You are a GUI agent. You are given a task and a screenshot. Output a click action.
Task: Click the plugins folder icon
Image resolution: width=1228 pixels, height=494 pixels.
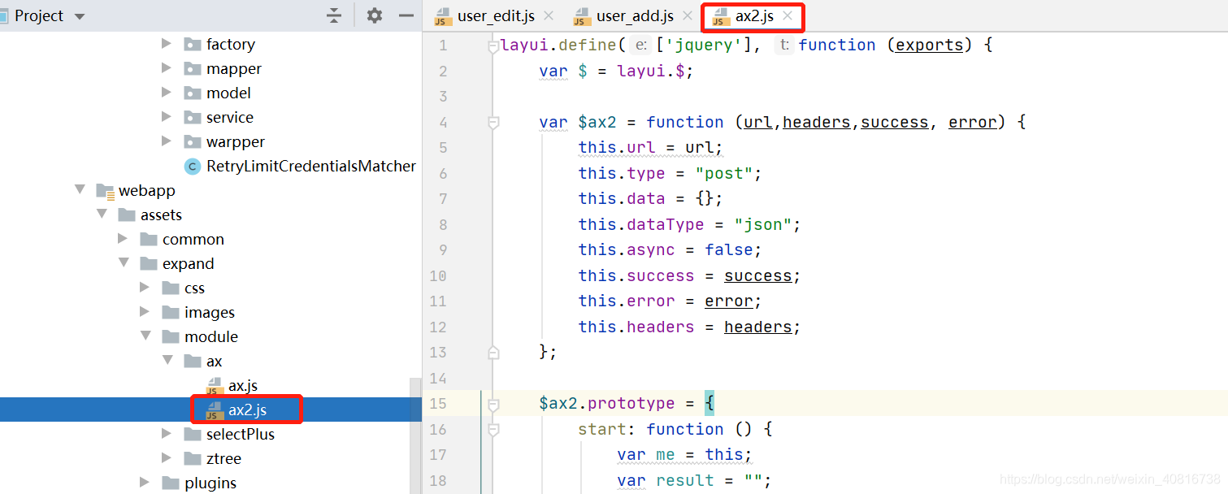coord(171,483)
